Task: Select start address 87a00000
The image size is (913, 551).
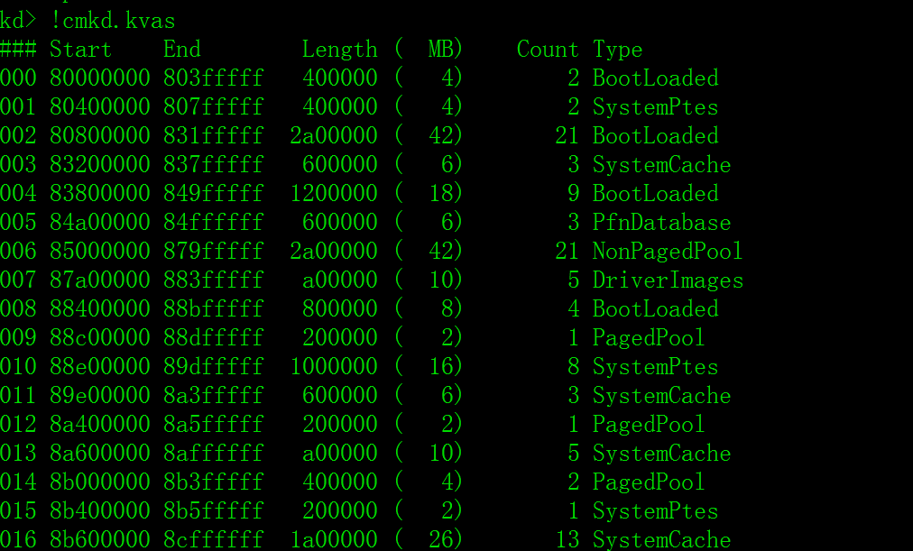Action: (x=100, y=280)
